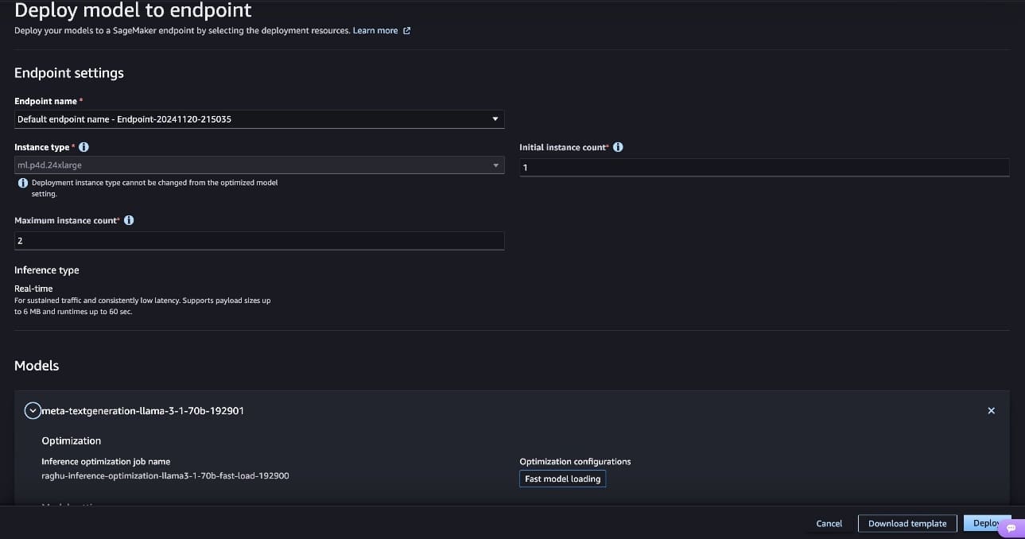1025x539 pixels.
Task: Click the Deploy button
Action: pyautogui.click(x=984, y=523)
